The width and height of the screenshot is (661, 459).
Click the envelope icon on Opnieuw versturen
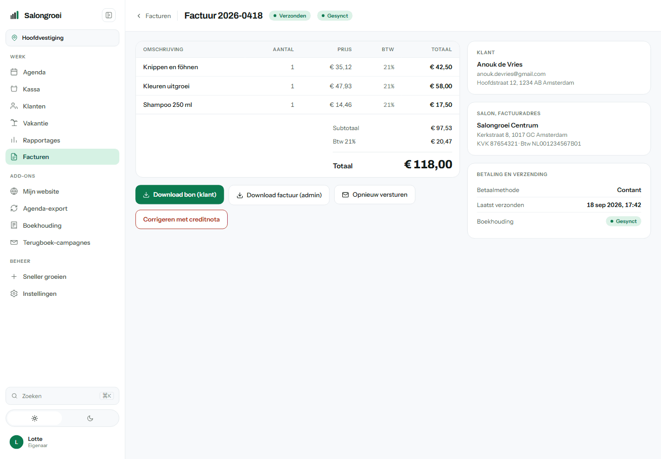click(345, 195)
